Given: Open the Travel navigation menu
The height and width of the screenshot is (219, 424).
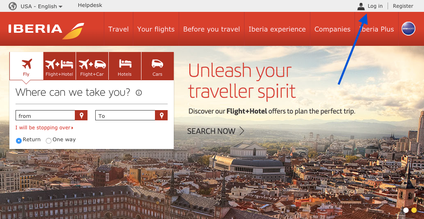Looking at the screenshot, I should point(119,29).
